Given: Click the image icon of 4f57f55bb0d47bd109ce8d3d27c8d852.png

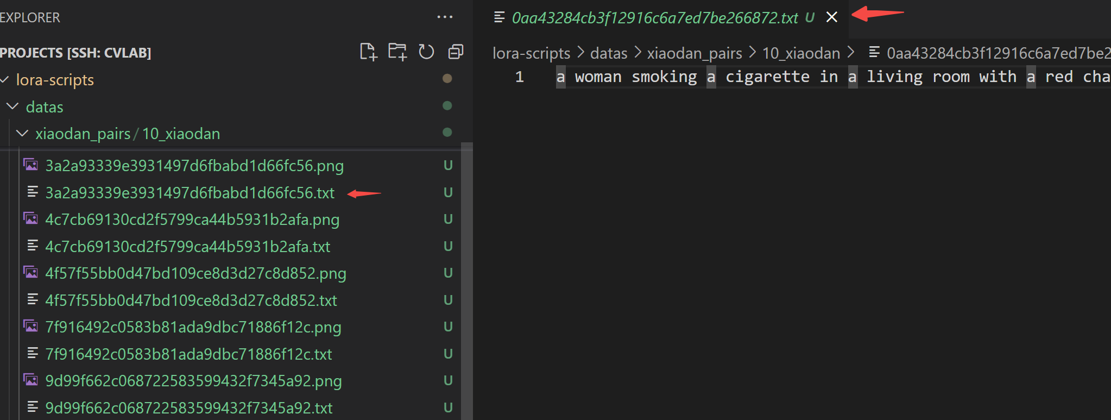Looking at the screenshot, I should click(31, 272).
